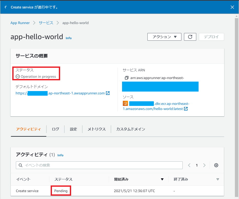
Task: Click the search magnifier icon
Action: 20,165
